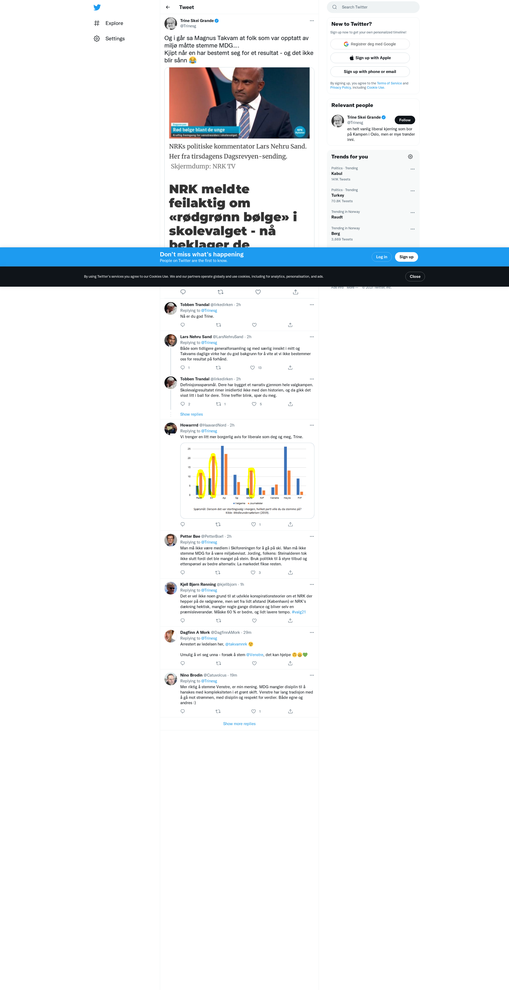Viewport: 509px width, 990px height.
Task: Open the bar chart image in Howarrrd's reply
Action: [x=247, y=480]
